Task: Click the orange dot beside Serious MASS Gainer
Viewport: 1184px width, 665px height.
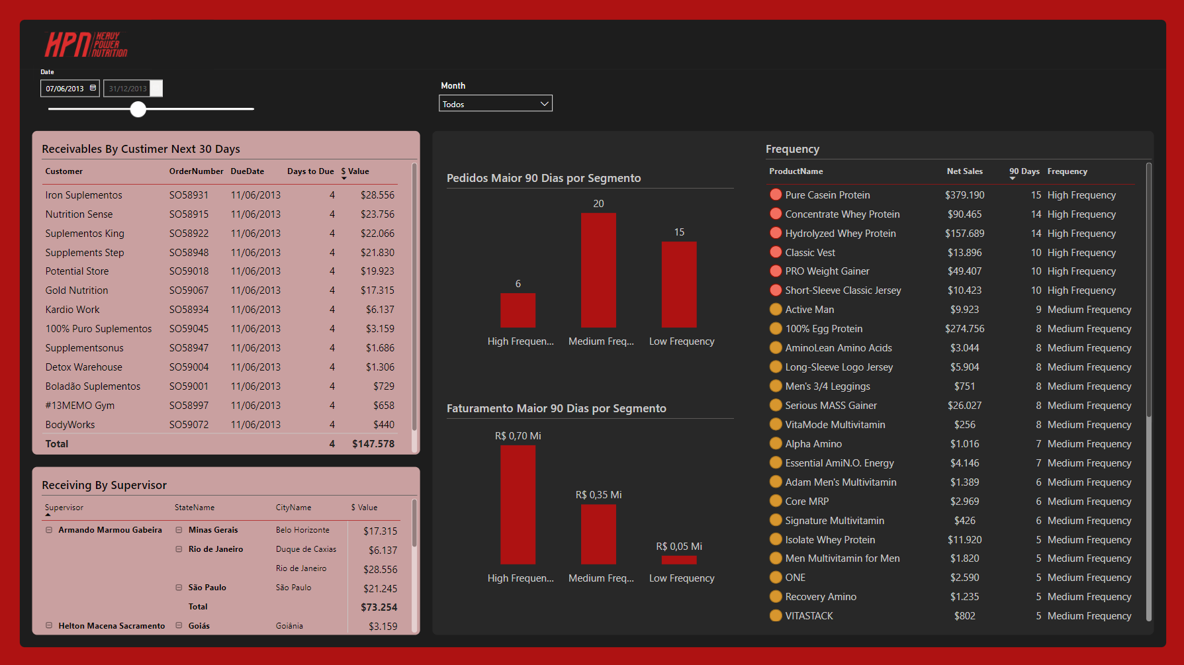Action: (x=776, y=405)
